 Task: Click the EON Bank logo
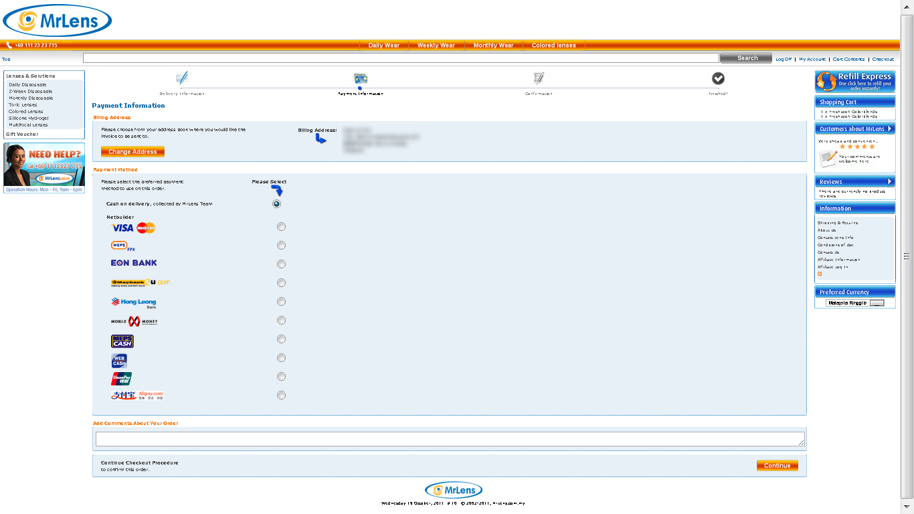pos(134,263)
